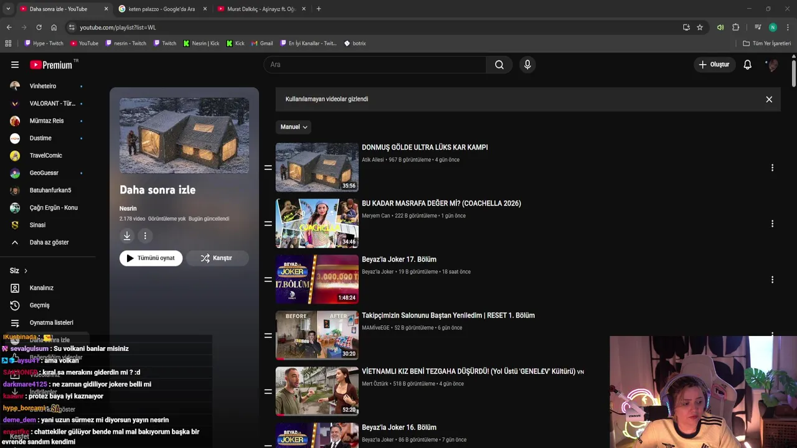Switch to Murat Dalkılıç Aşinayız tab

(262, 9)
